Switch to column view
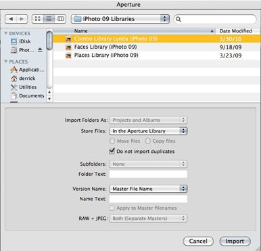This screenshot has height=251, width=261. 60,19
